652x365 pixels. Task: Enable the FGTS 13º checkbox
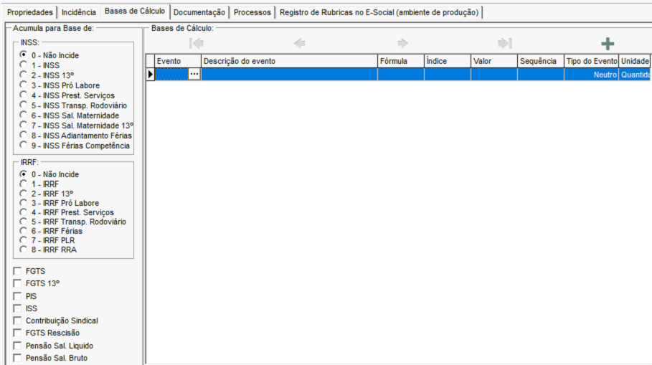pyautogui.click(x=17, y=283)
